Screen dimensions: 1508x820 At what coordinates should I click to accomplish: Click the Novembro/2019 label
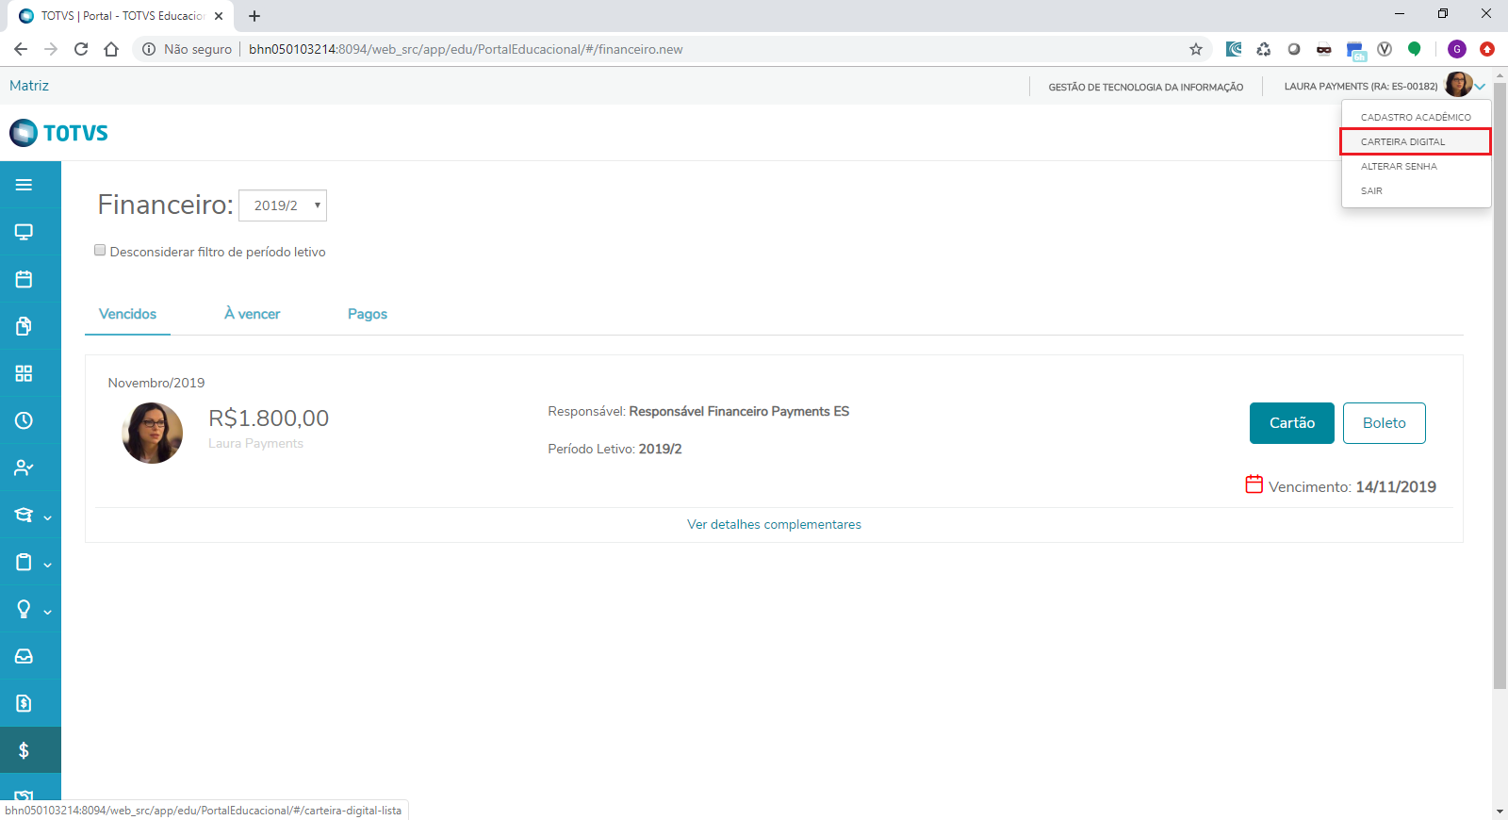156,383
